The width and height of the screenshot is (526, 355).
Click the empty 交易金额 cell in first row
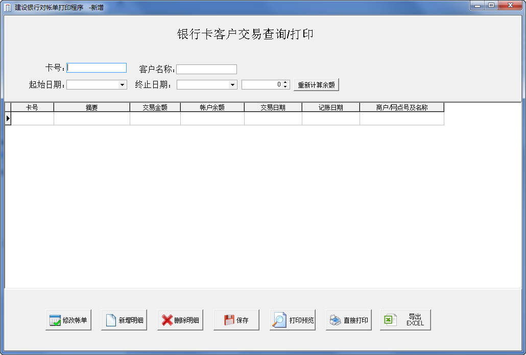155,118
